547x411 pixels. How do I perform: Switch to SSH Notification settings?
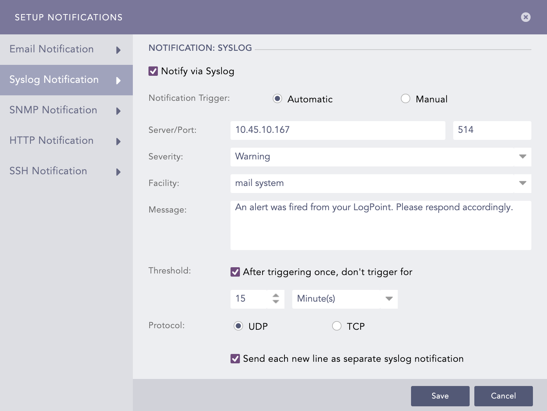48,171
